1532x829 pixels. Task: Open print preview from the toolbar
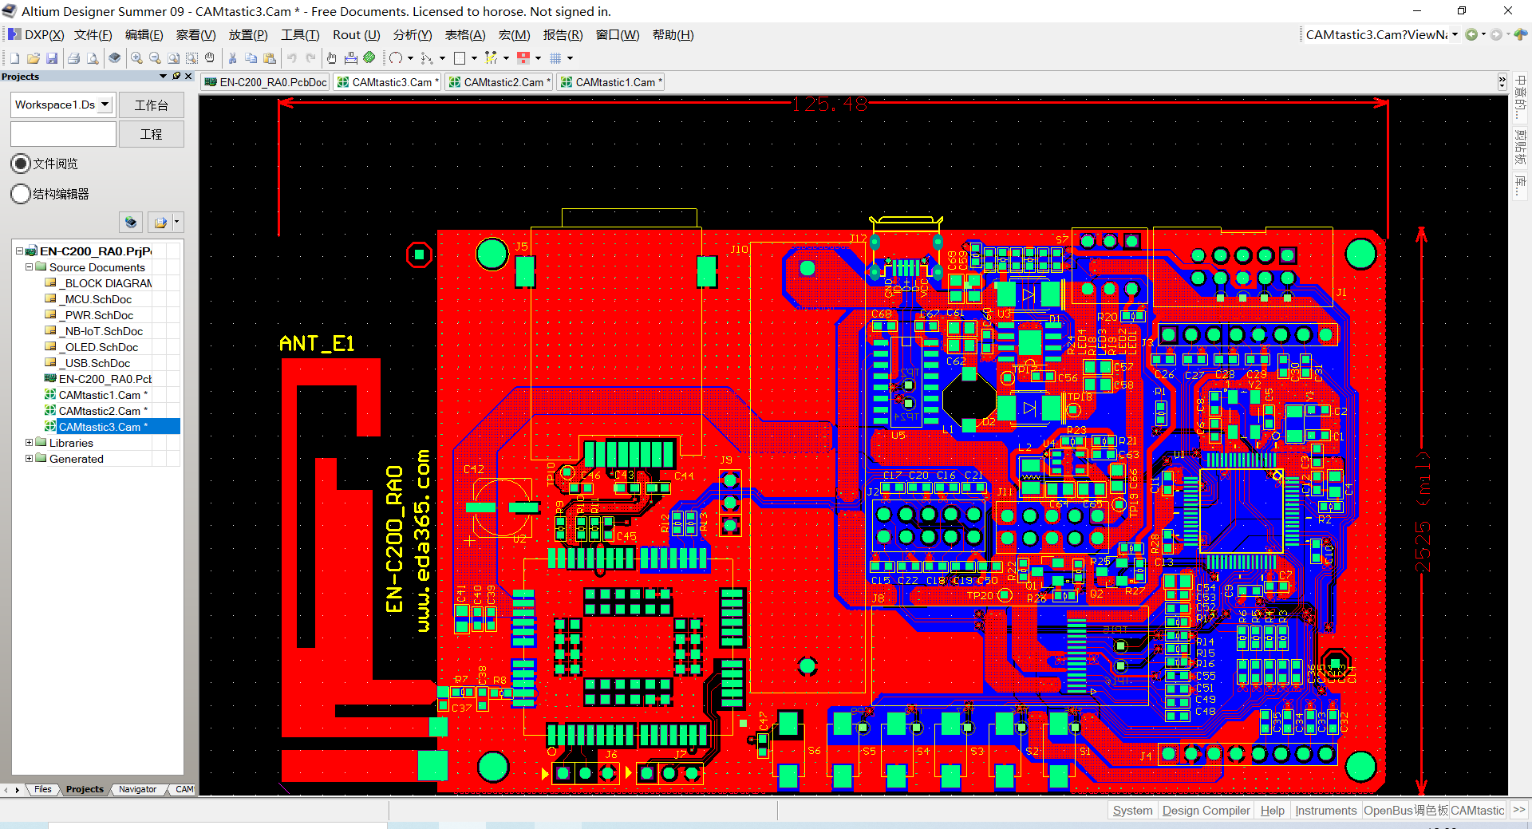[x=93, y=58]
